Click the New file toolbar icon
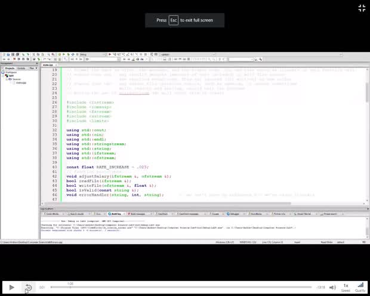The image size is (370, 296). 4,54
